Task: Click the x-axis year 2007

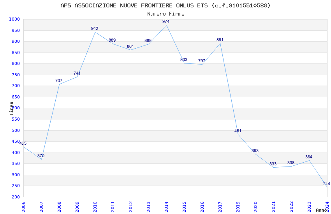Action: point(41,207)
